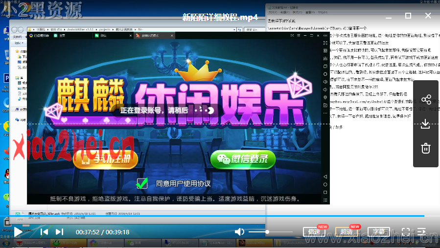440x248 pixels.
Task: Click the emulator volume up icon
Action: [x=325, y=82]
